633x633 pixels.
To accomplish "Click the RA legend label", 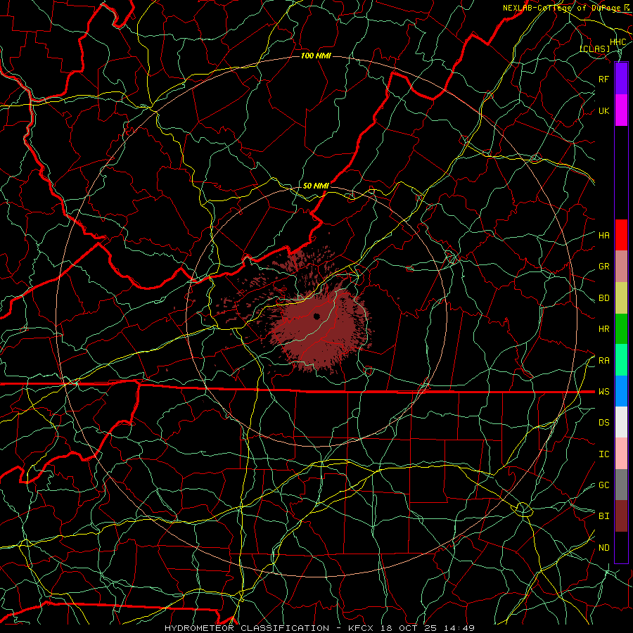I will click(x=604, y=361).
